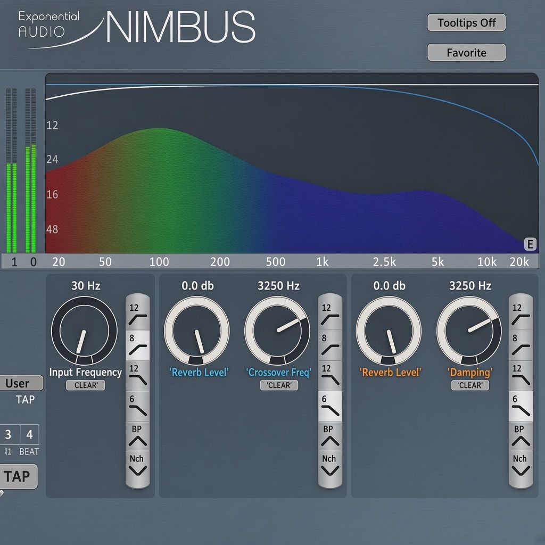Click the User preset button
This screenshot has width=545, height=545.
[21, 383]
